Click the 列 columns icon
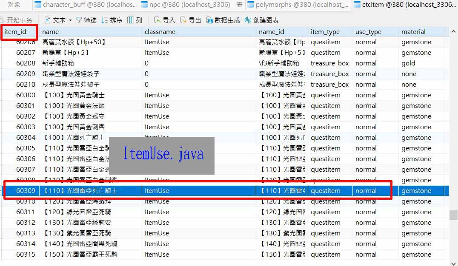Screen dimensions: 458x266 tap(131, 20)
